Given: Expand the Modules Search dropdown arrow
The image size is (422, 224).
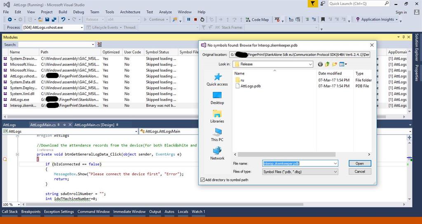Looking at the screenshot, I should [x=93, y=44].
